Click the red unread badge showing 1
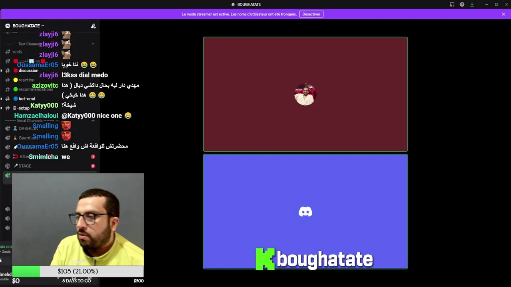 (x=93, y=157)
